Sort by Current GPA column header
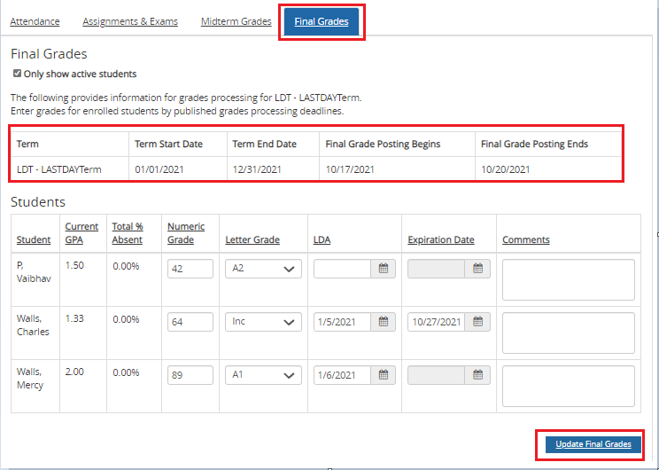The width and height of the screenshot is (659, 470). coord(81,233)
